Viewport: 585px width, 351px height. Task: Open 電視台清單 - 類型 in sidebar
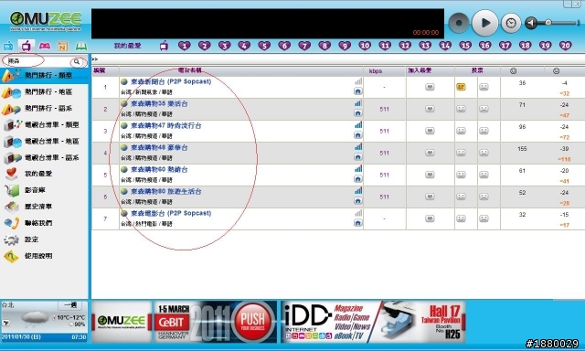(44, 124)
